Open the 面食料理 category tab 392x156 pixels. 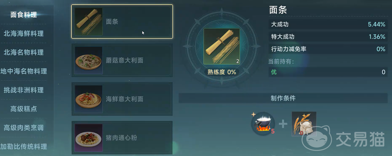(24, 15)
